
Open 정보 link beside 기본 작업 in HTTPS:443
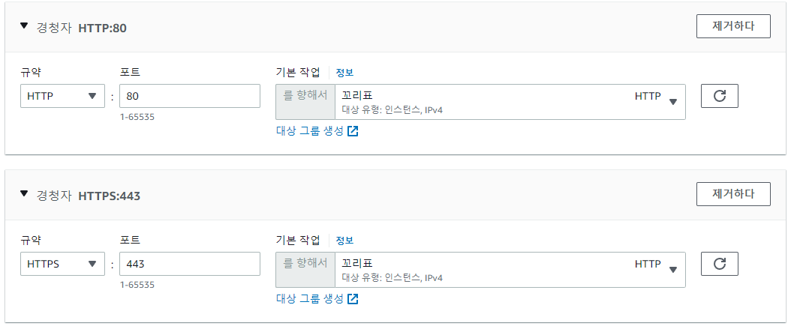click(x=344, y=241)
